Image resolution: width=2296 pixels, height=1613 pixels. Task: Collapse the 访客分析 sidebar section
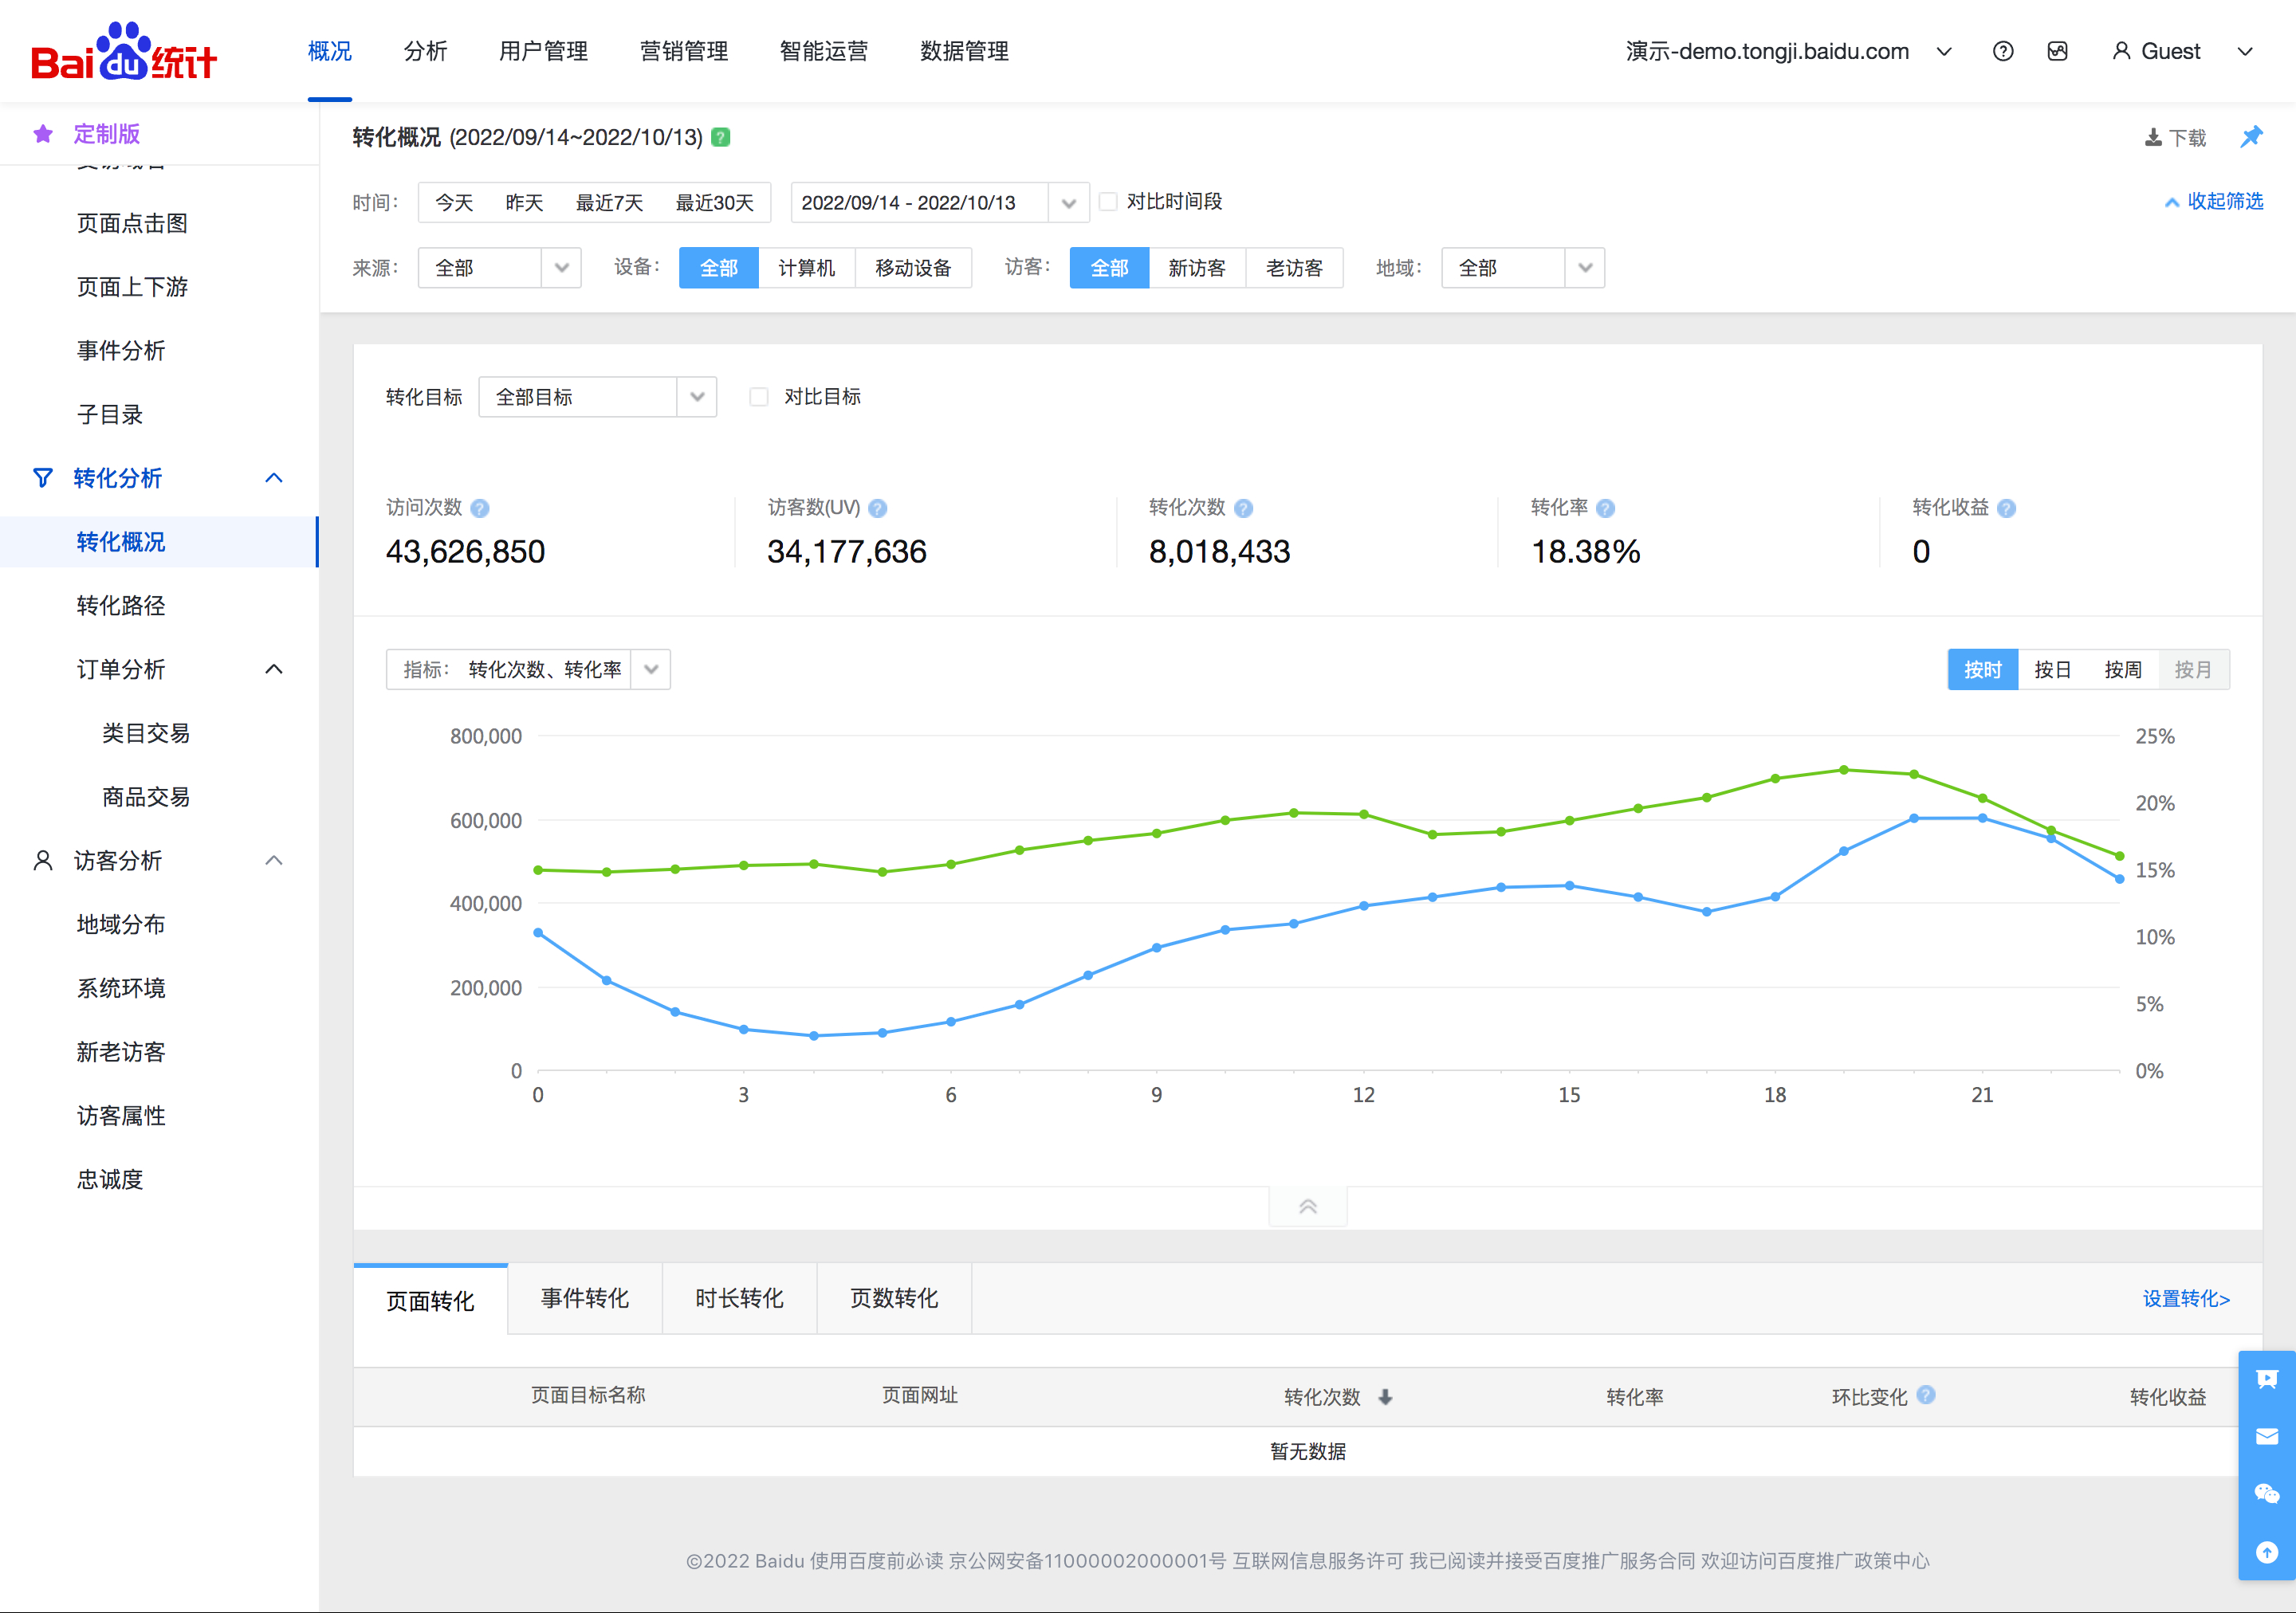coord(274,861)
